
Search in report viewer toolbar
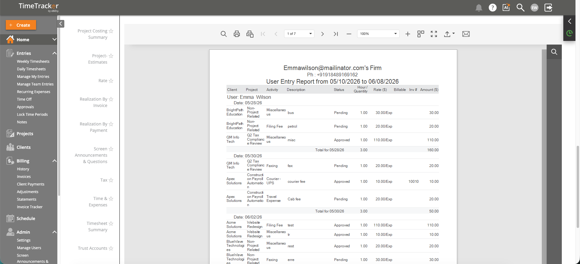pos(224,34)
